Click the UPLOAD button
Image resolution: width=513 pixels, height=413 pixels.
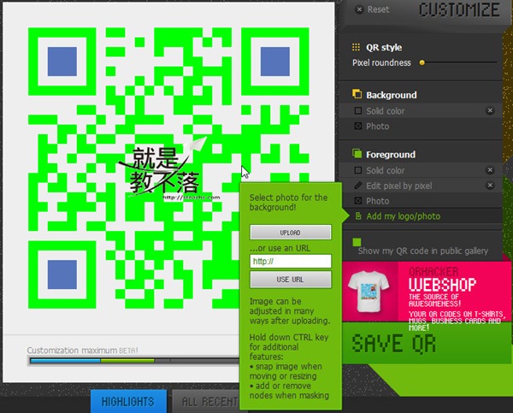coord(291,233)
